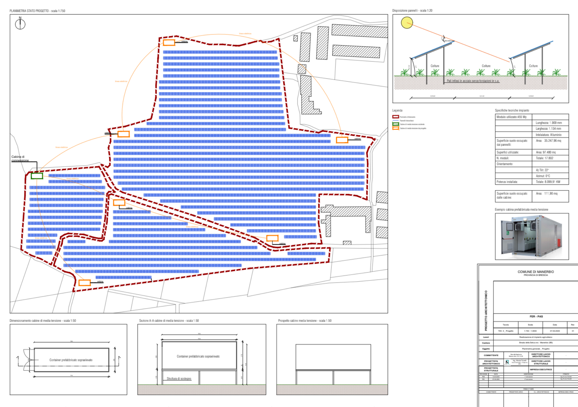Click the orange project cabin legend symbol

396,128
